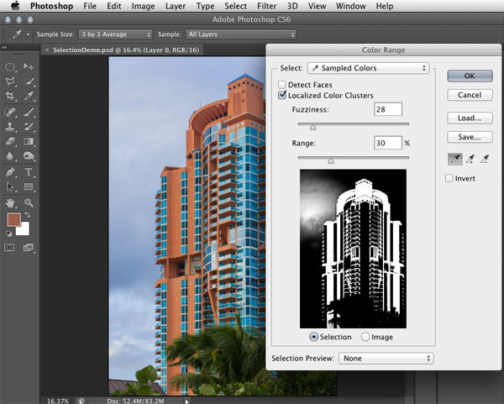Click OK in Color Range dialog
Viewport: 504px width, 404px height.
[470, 76]
